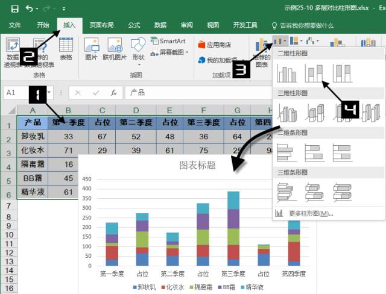Image resolution: width=386 pixels, height=294 pixels.
Task: Click the Redo arrow icon
Action: (x=46, y=9)
